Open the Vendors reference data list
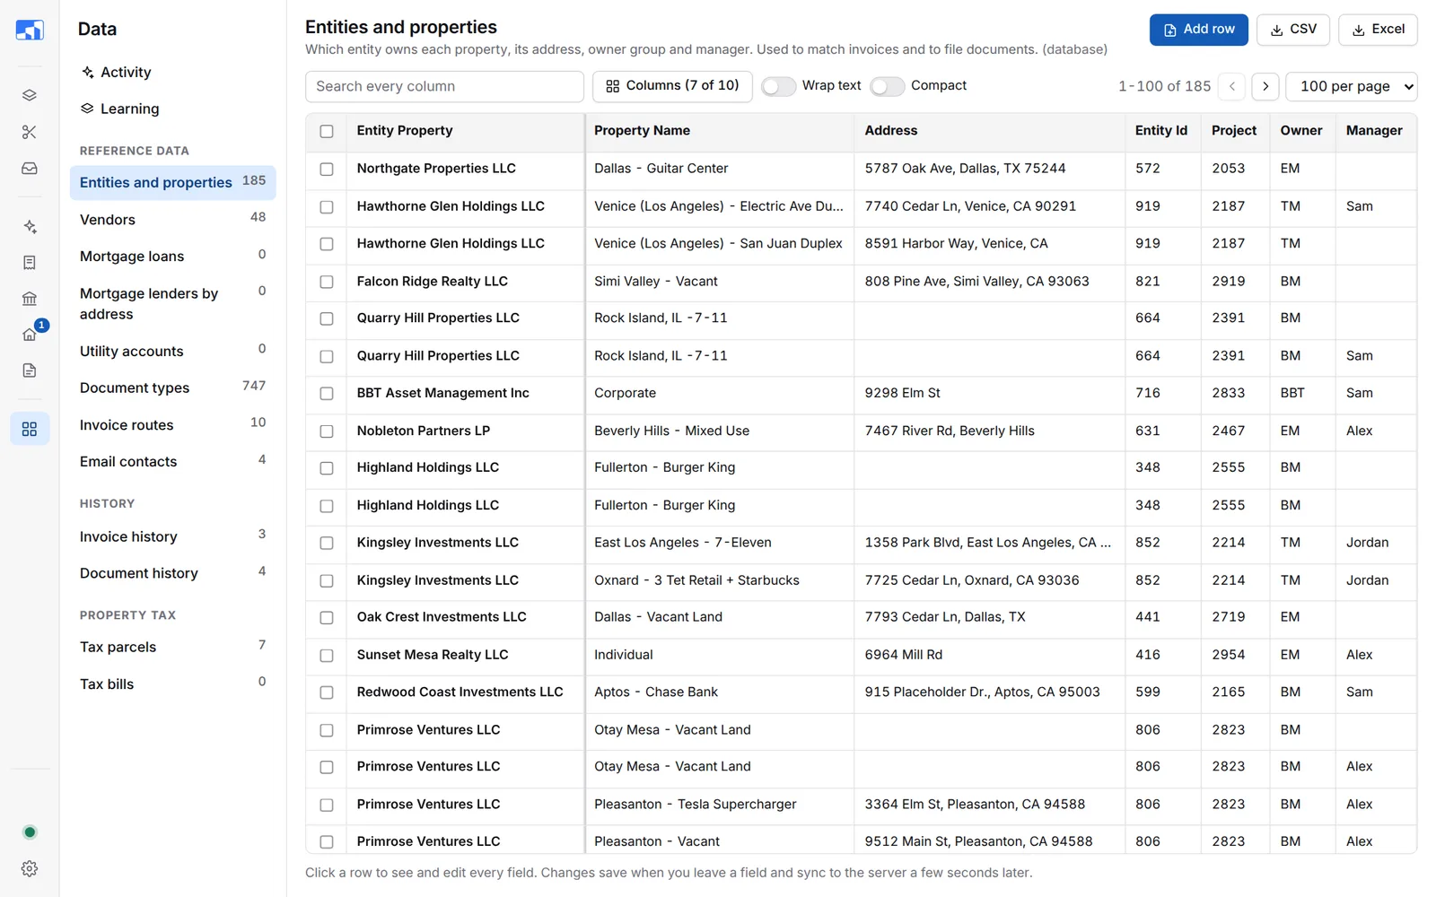1436x897 pixels. [172, 220]
